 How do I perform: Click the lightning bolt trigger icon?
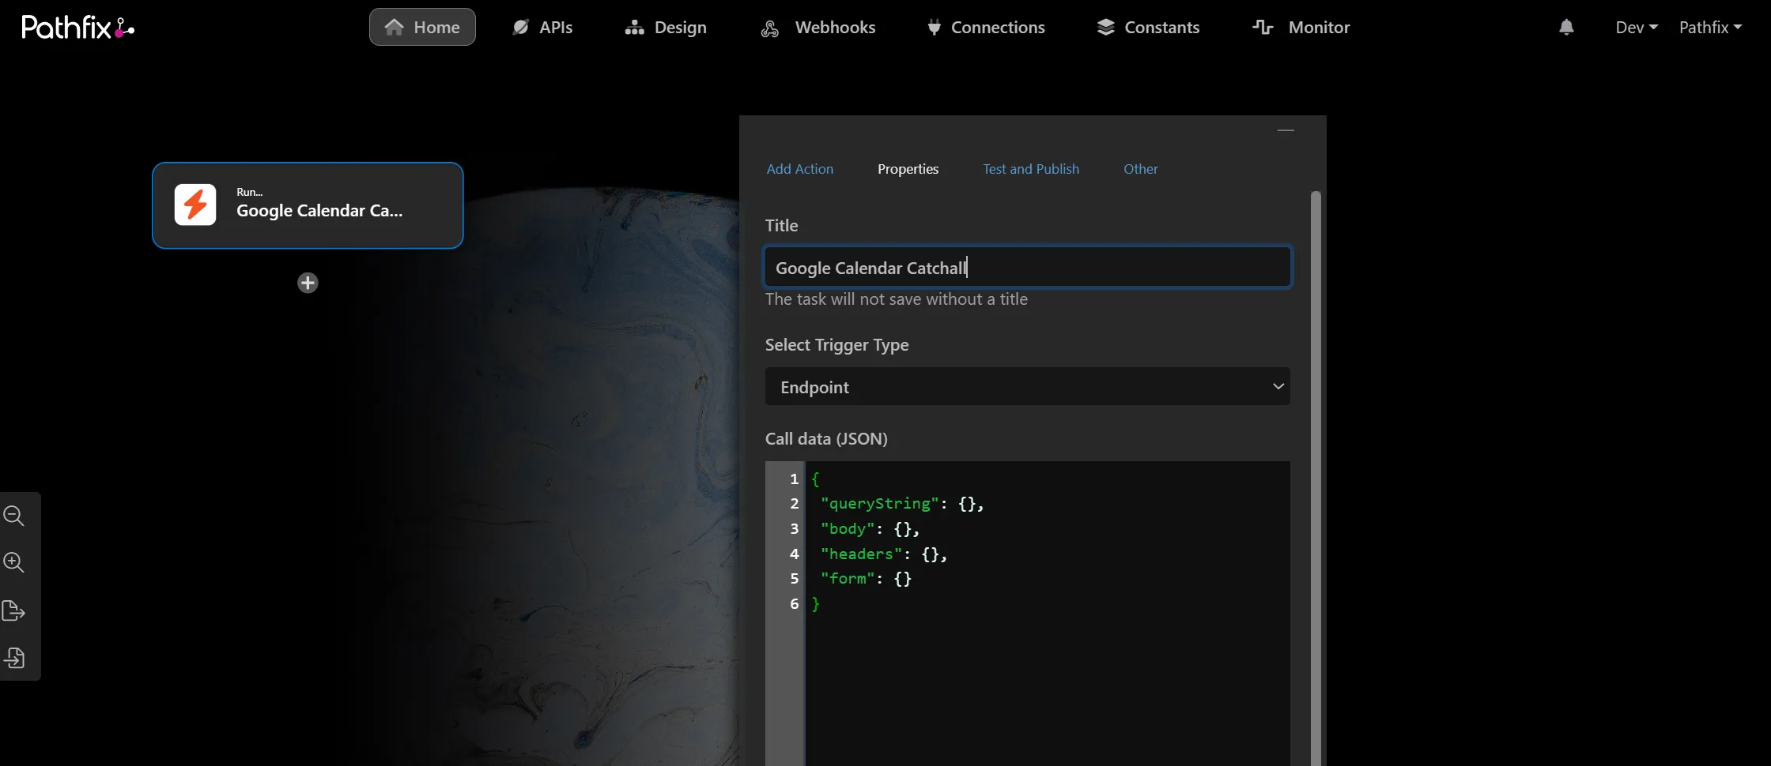pos(195,205)
